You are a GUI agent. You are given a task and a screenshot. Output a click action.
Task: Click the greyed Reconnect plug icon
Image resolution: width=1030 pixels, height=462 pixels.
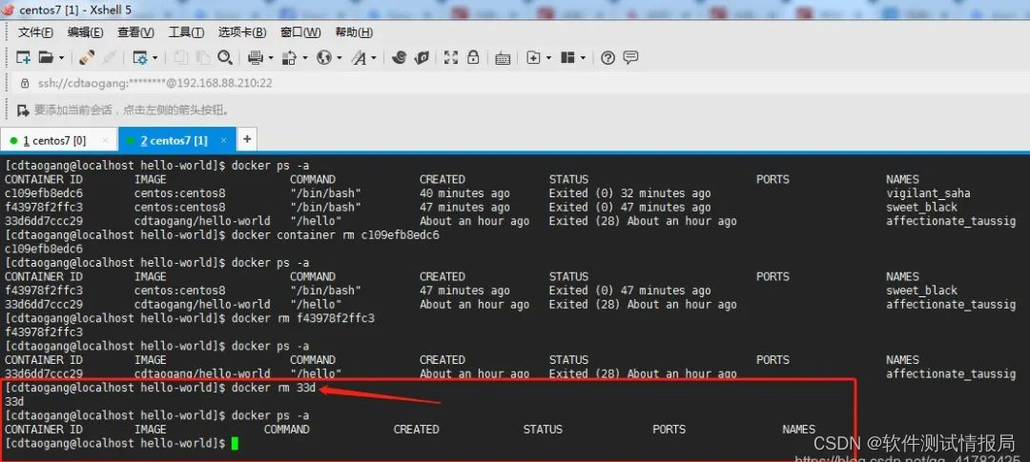click(x=109, y=58)
